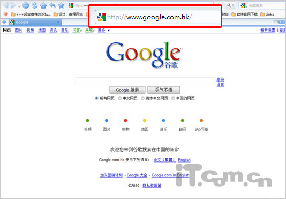
Task: Click the star Favorites icon
Action: [x=61, y=5]
